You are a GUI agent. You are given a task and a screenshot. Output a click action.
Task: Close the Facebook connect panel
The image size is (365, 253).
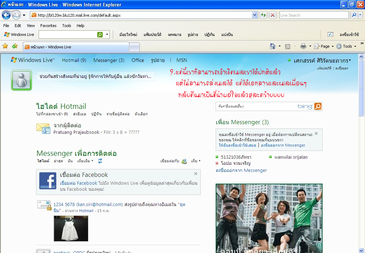click(x=196, y=174)
